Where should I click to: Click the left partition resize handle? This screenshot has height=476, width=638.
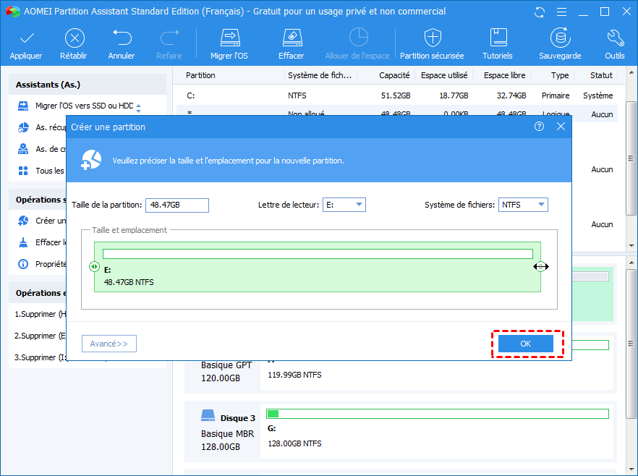tap(94, 267)
